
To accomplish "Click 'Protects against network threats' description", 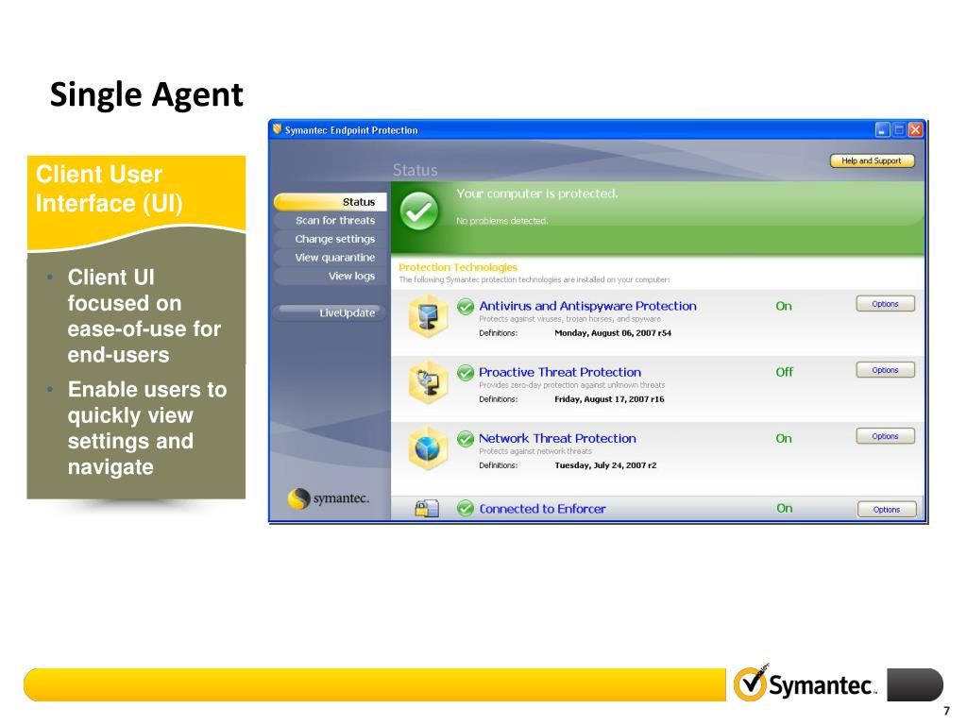I will pyautogui.click(x=535, y=451).
